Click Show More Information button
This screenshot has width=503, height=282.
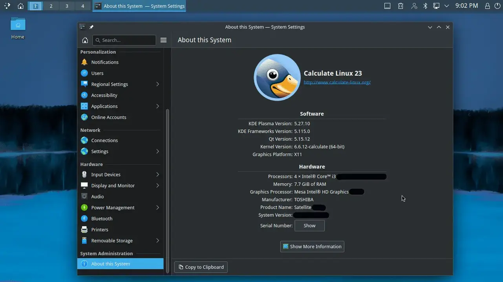pos(312,246)
